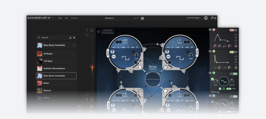The image size is (266, 119).
Task: Click the Native Instruments logo icon
Action: [214, 18]
